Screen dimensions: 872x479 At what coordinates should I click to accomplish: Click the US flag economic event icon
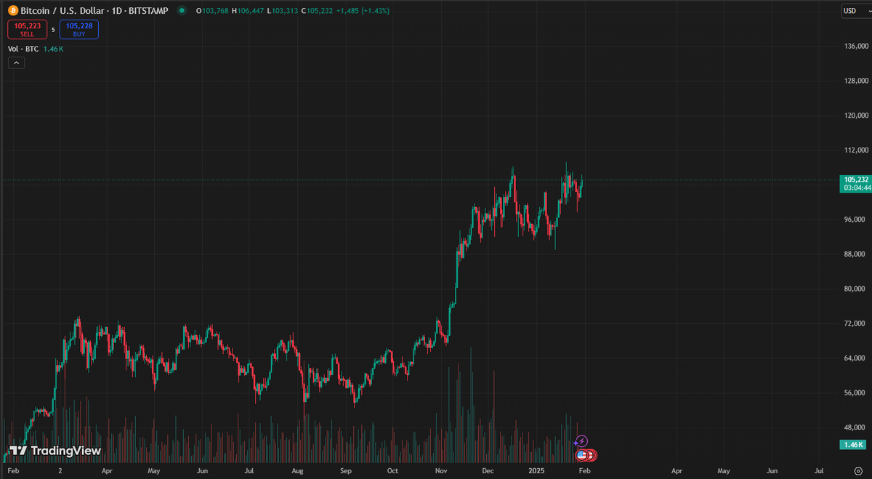(581, 455)
